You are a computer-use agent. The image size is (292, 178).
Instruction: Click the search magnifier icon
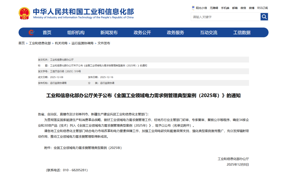pyautogui.click(x=264, y=17)
